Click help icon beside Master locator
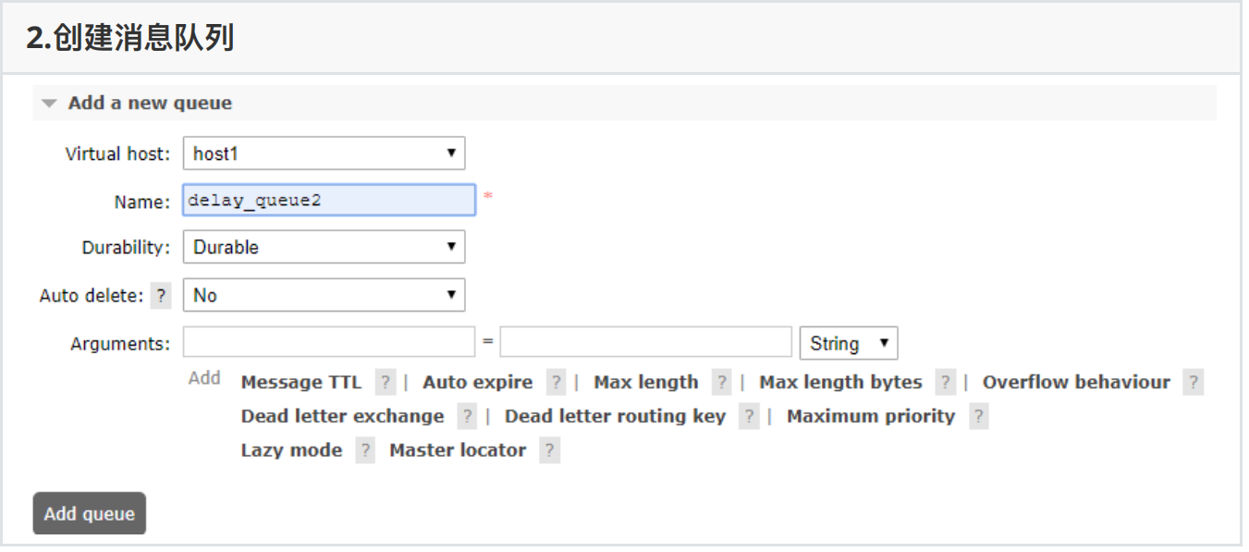Viewport: 1249px width, 552px height. (x=550, y=451)
